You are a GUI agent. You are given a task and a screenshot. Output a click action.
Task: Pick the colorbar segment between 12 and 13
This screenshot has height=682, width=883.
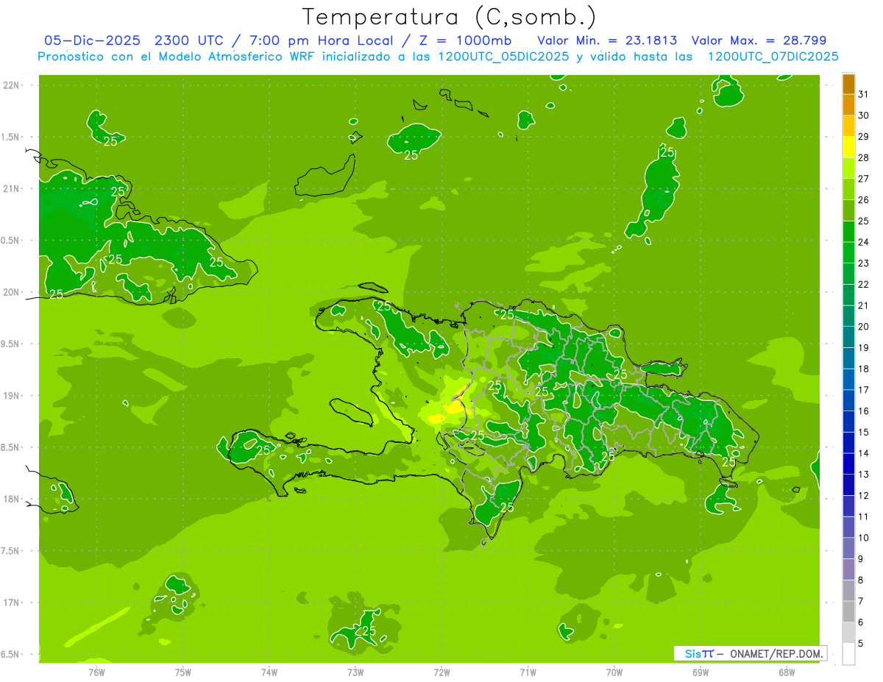[x=848, y=485]
